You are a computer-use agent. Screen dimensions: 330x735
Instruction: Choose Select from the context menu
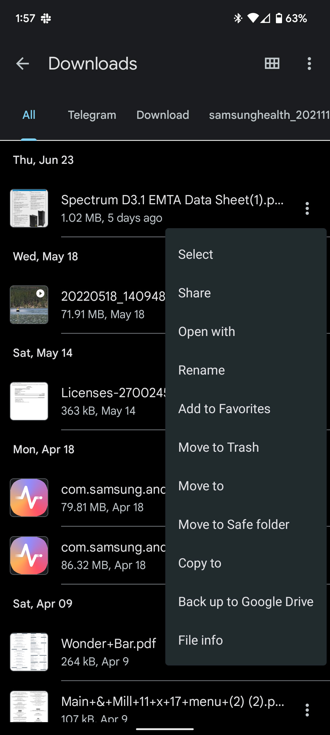(196, 254)
